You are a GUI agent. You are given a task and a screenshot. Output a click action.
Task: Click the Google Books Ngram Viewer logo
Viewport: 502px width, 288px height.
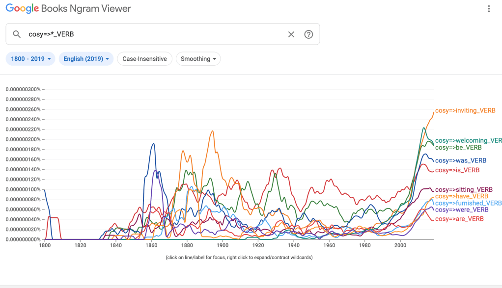(68, 9)
